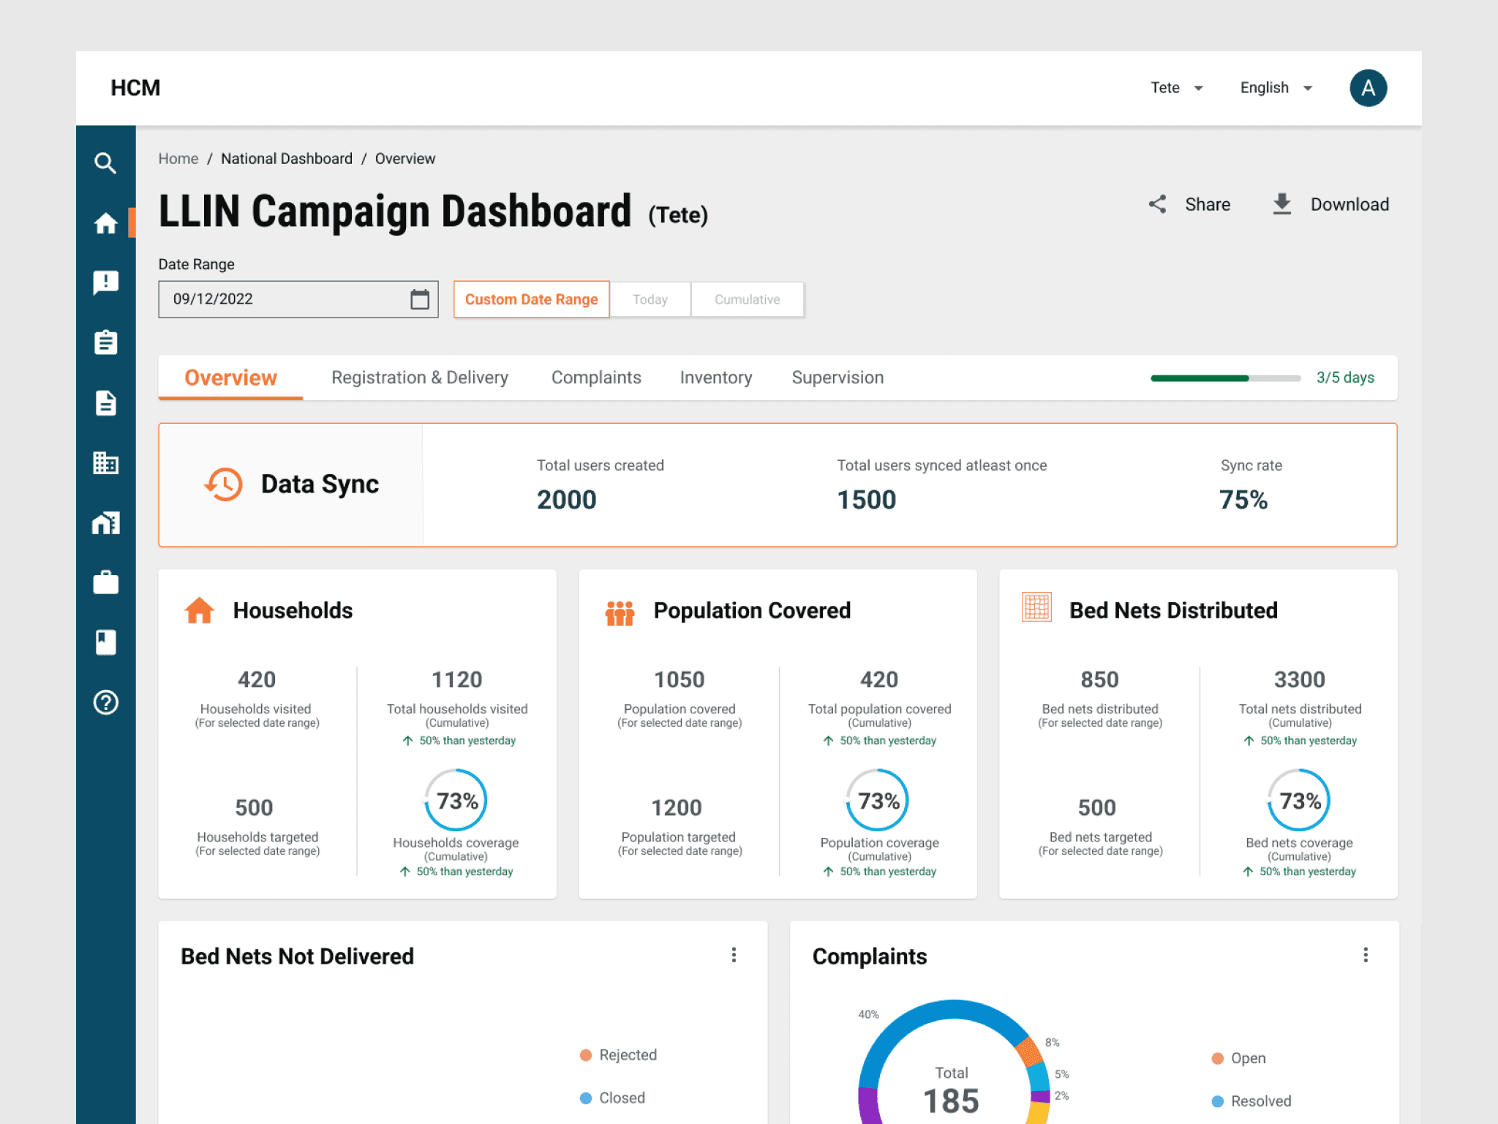Select the Today date range option
The image size is (1498, 1124).
650,299
